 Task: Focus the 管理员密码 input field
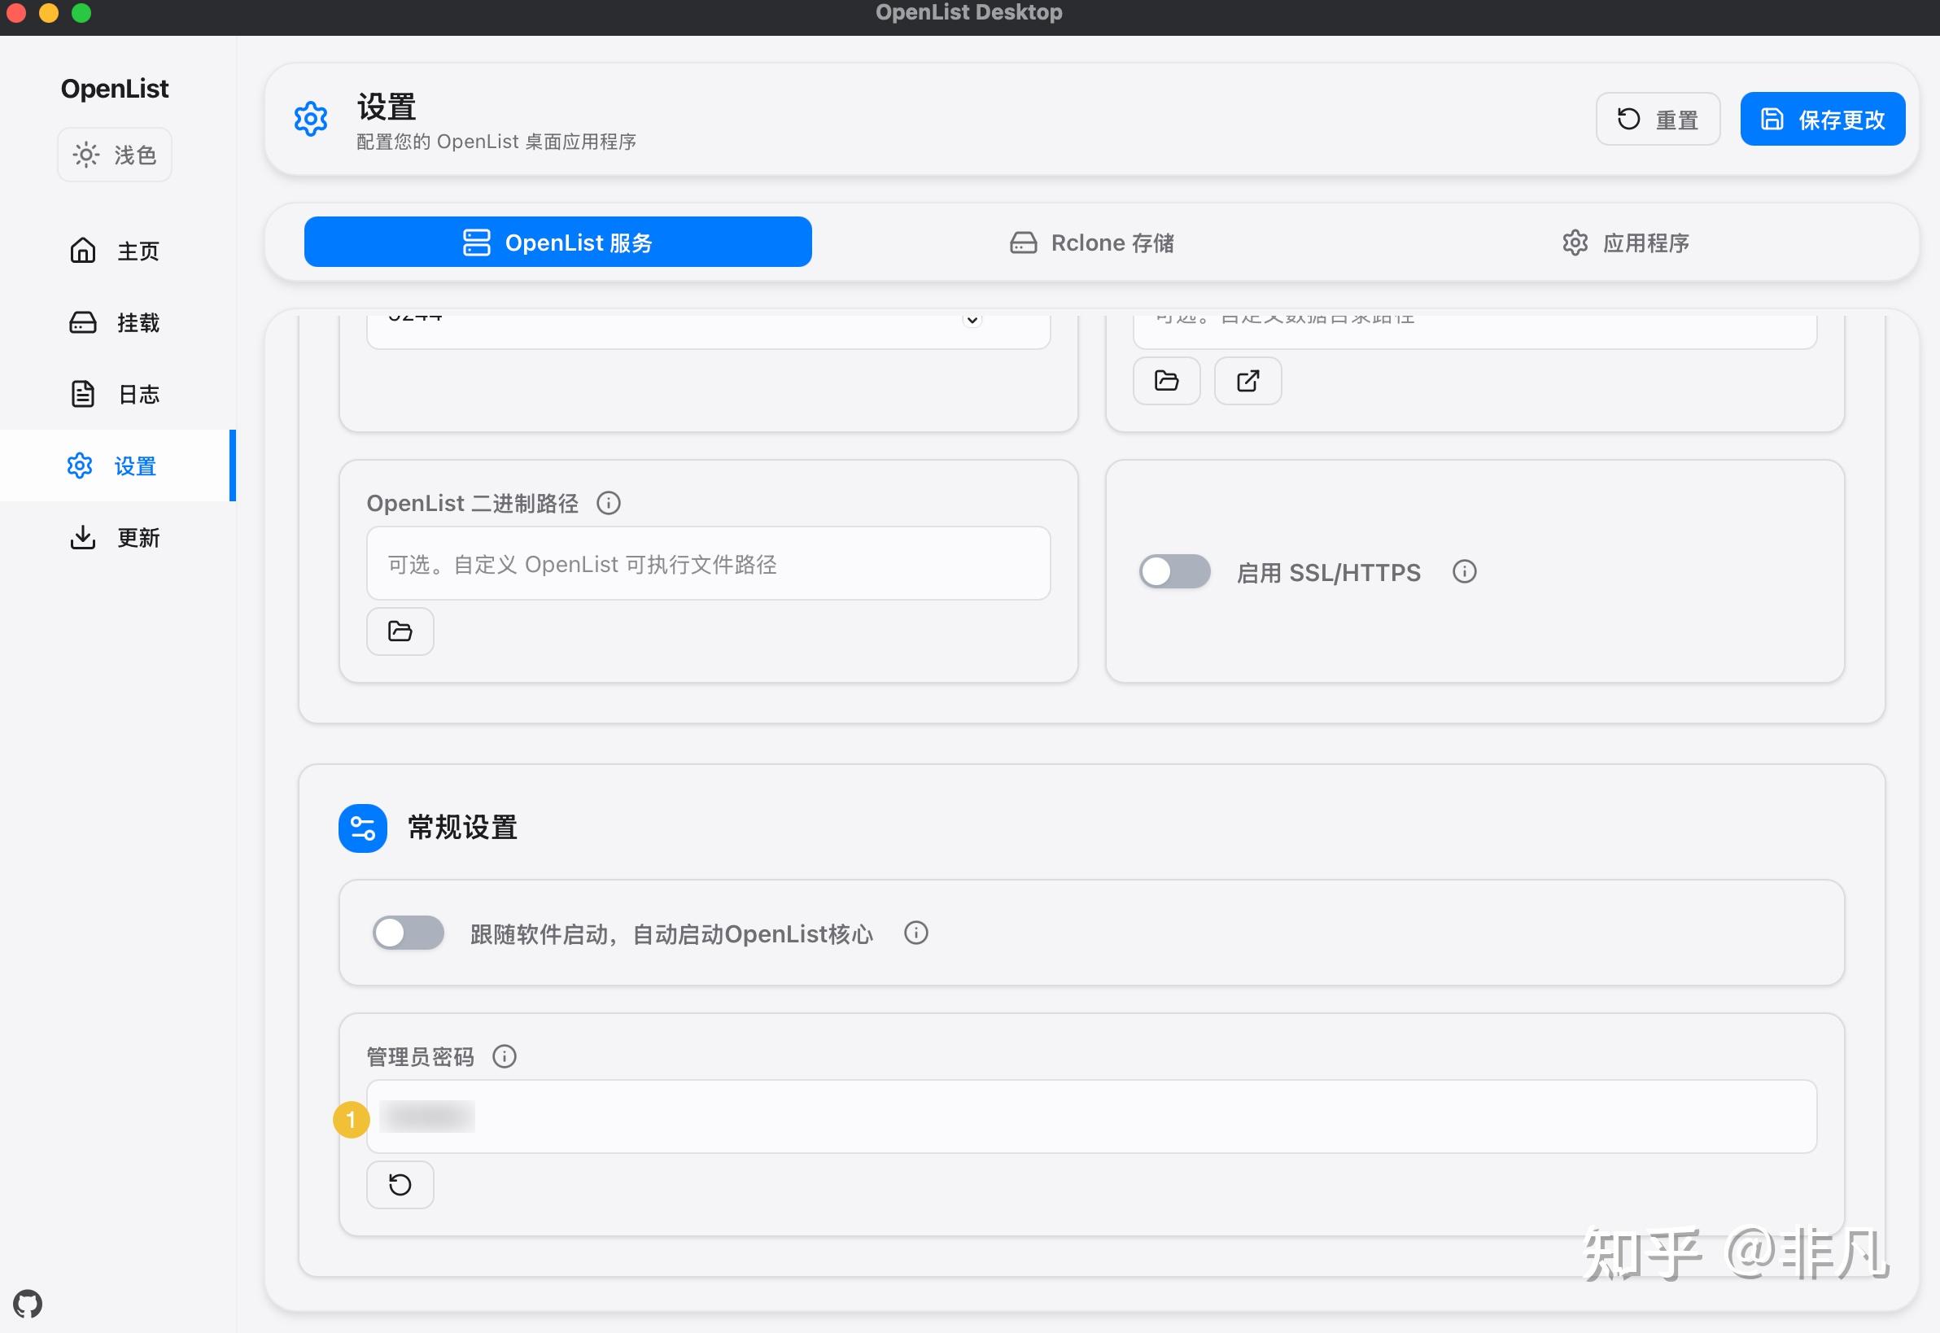pos(1091,1116)
